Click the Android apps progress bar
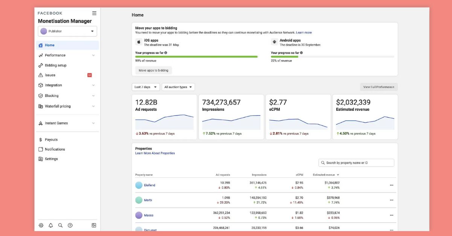Screen dimensions: 452x236 click(333, 57)
